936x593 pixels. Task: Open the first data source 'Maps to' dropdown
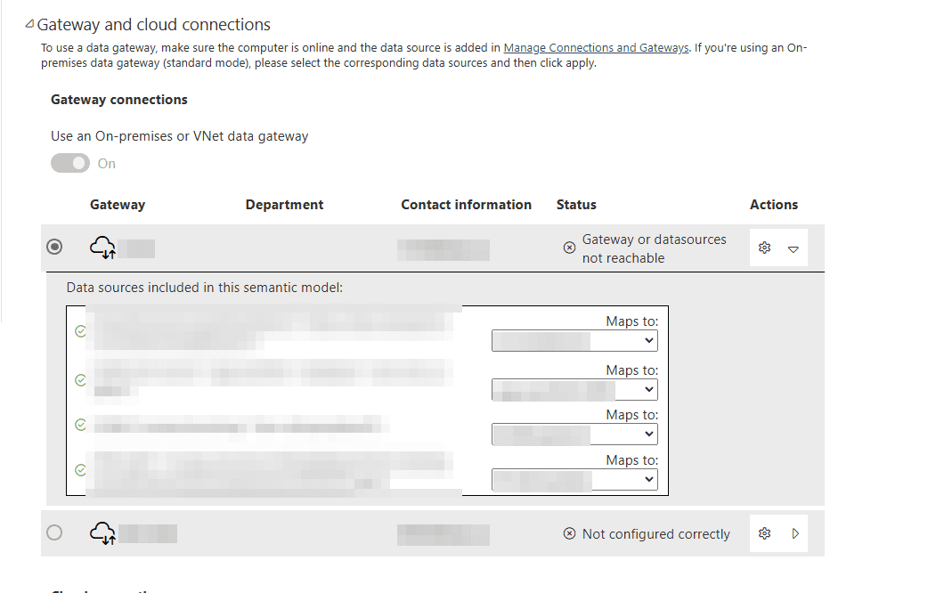[x=574, y=341]
